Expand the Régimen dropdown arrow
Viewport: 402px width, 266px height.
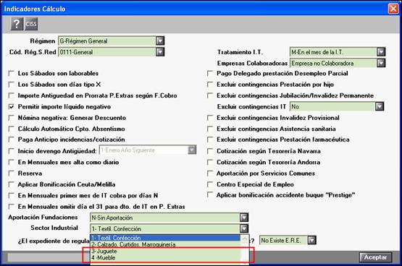coord(160,40)
